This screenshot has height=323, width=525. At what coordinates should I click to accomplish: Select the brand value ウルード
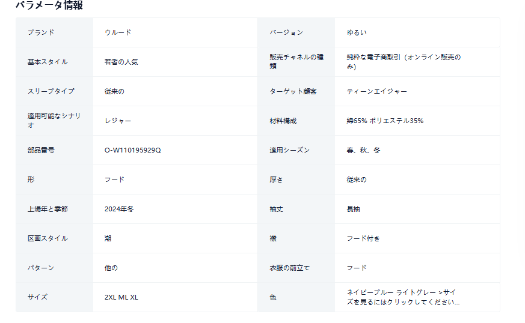(118, 32)
